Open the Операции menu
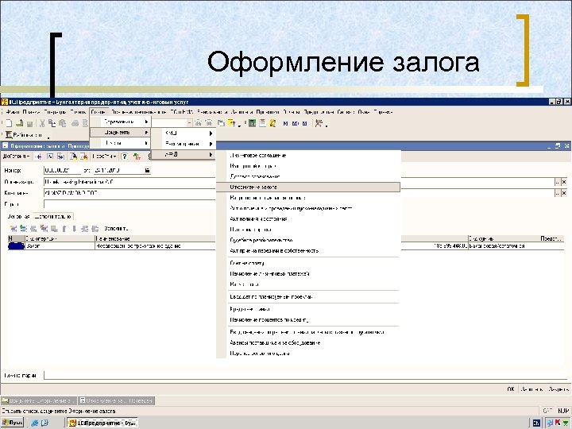The height and width of the screenshot is (429, 572). click(x=55, y=112)
